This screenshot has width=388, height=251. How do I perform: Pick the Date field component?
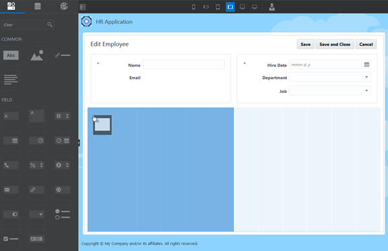tap(11, 141)
